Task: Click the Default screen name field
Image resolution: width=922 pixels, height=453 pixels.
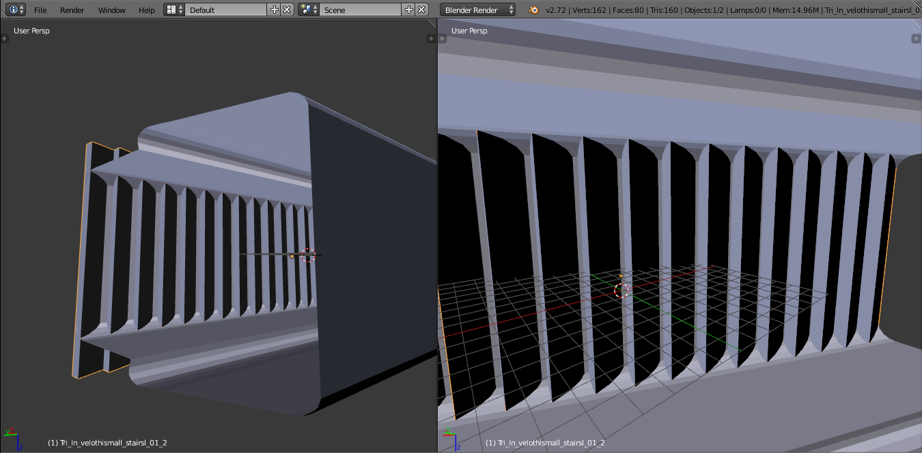Action: coord(225,10)
